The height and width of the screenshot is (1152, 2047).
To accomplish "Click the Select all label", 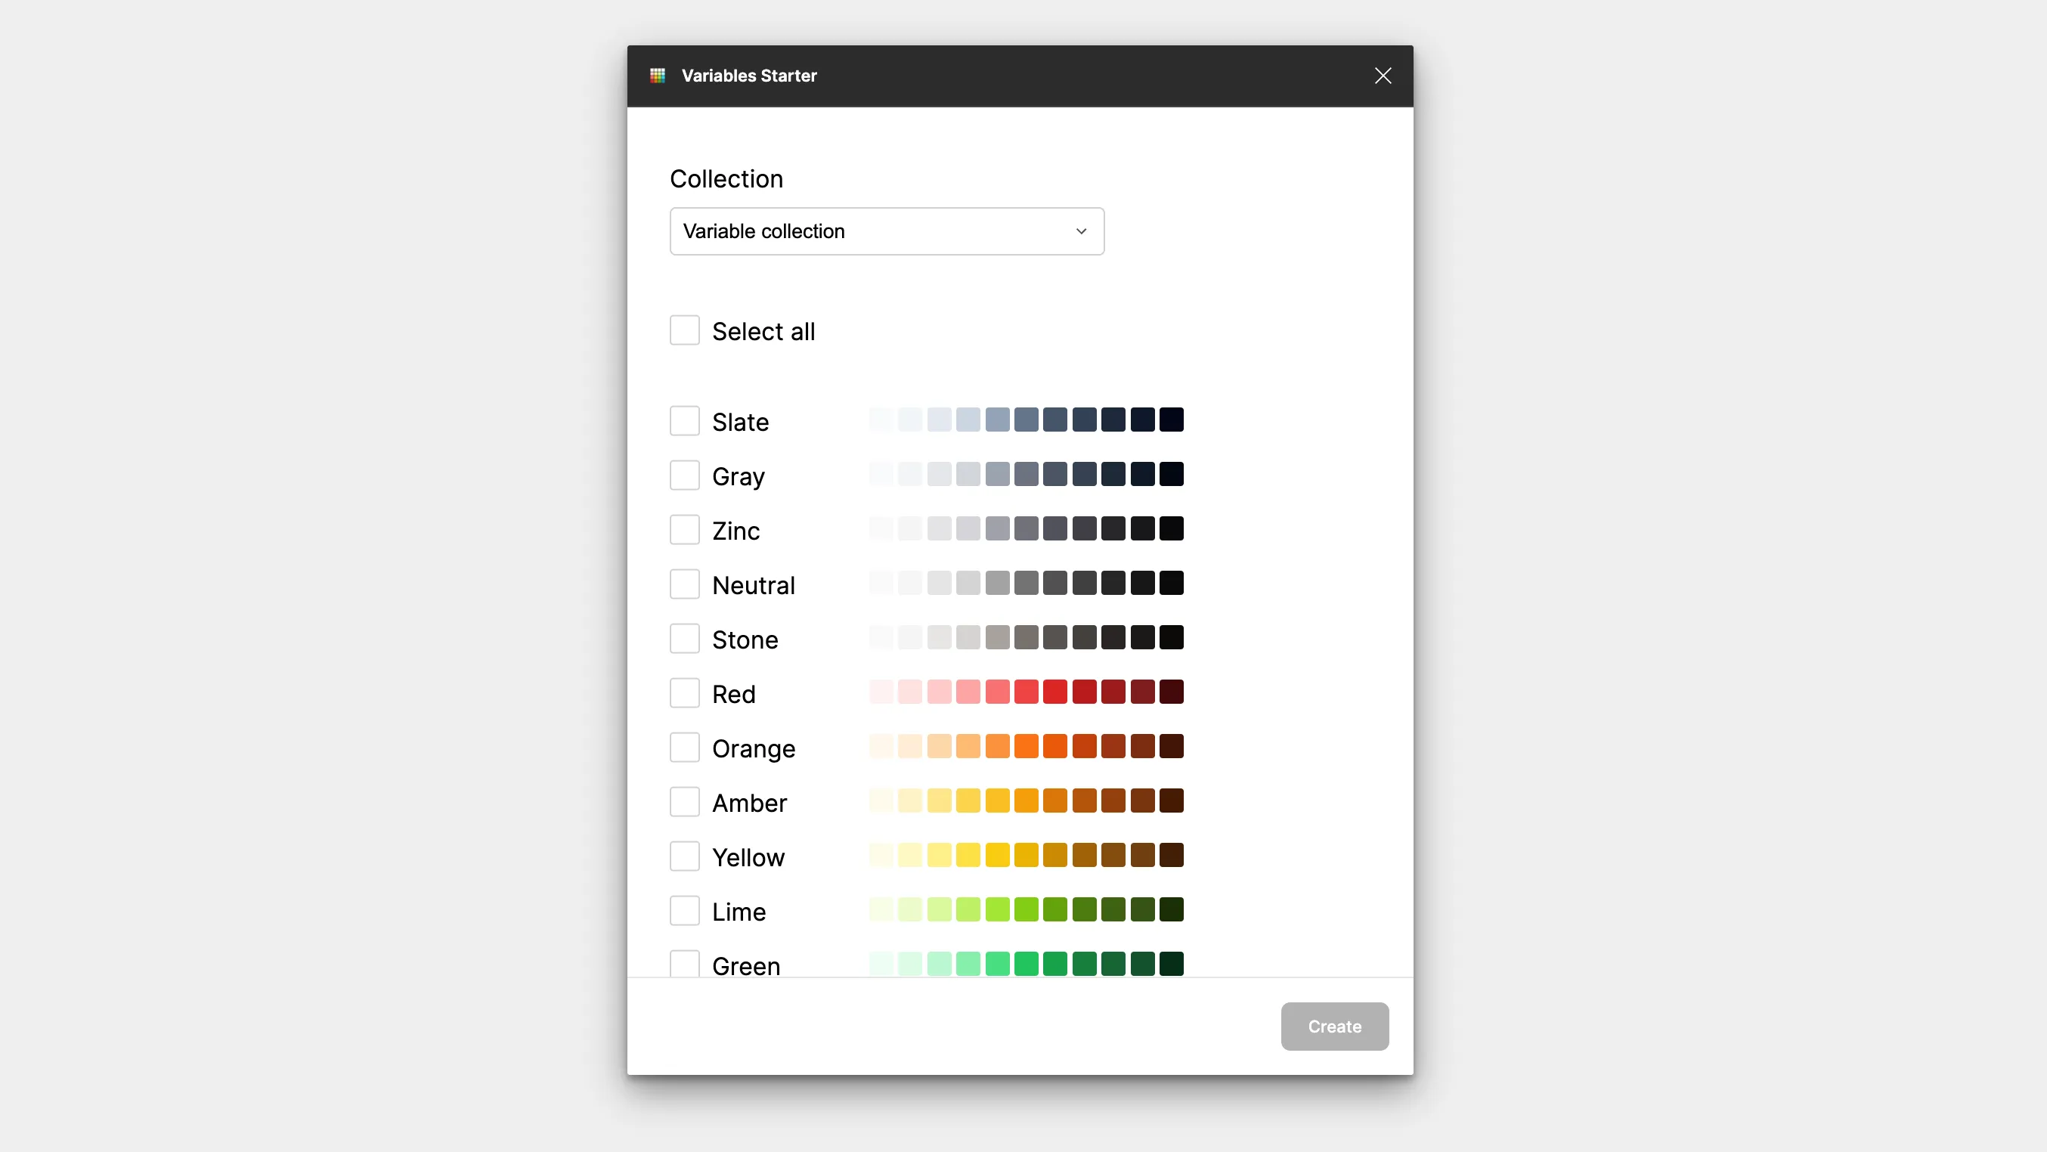I will 763,331.
